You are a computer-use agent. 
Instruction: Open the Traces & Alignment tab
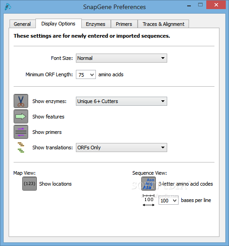coord(164,24)
